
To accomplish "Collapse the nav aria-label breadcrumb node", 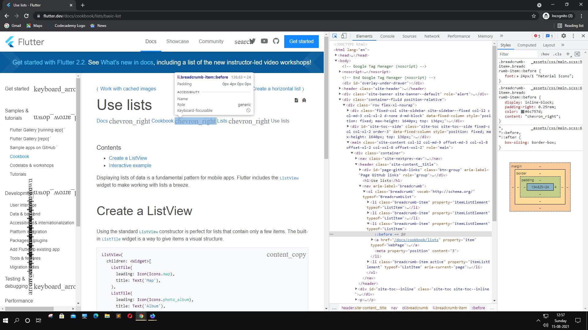I will 360,186.
